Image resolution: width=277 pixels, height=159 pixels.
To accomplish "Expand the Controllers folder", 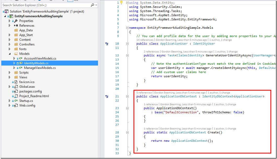I will click(x=10, y=44).
